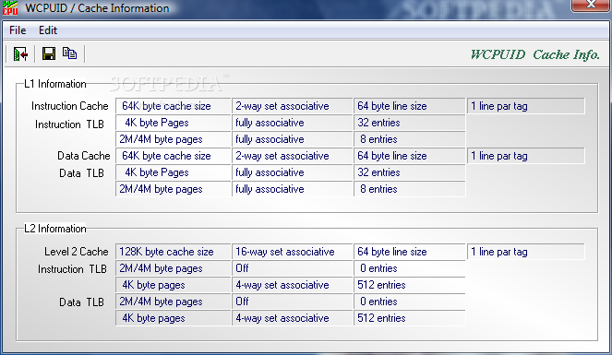Select Data Cache '2-way set associative' cell
612x355 pixels.
tap(293, 156)
